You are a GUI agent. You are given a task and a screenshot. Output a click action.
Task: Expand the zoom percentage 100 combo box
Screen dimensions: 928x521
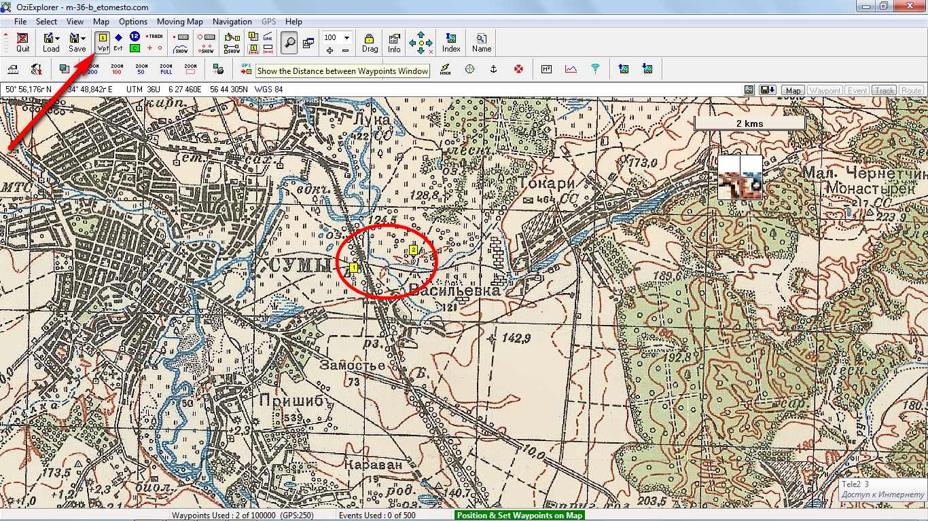coord(347,37)
